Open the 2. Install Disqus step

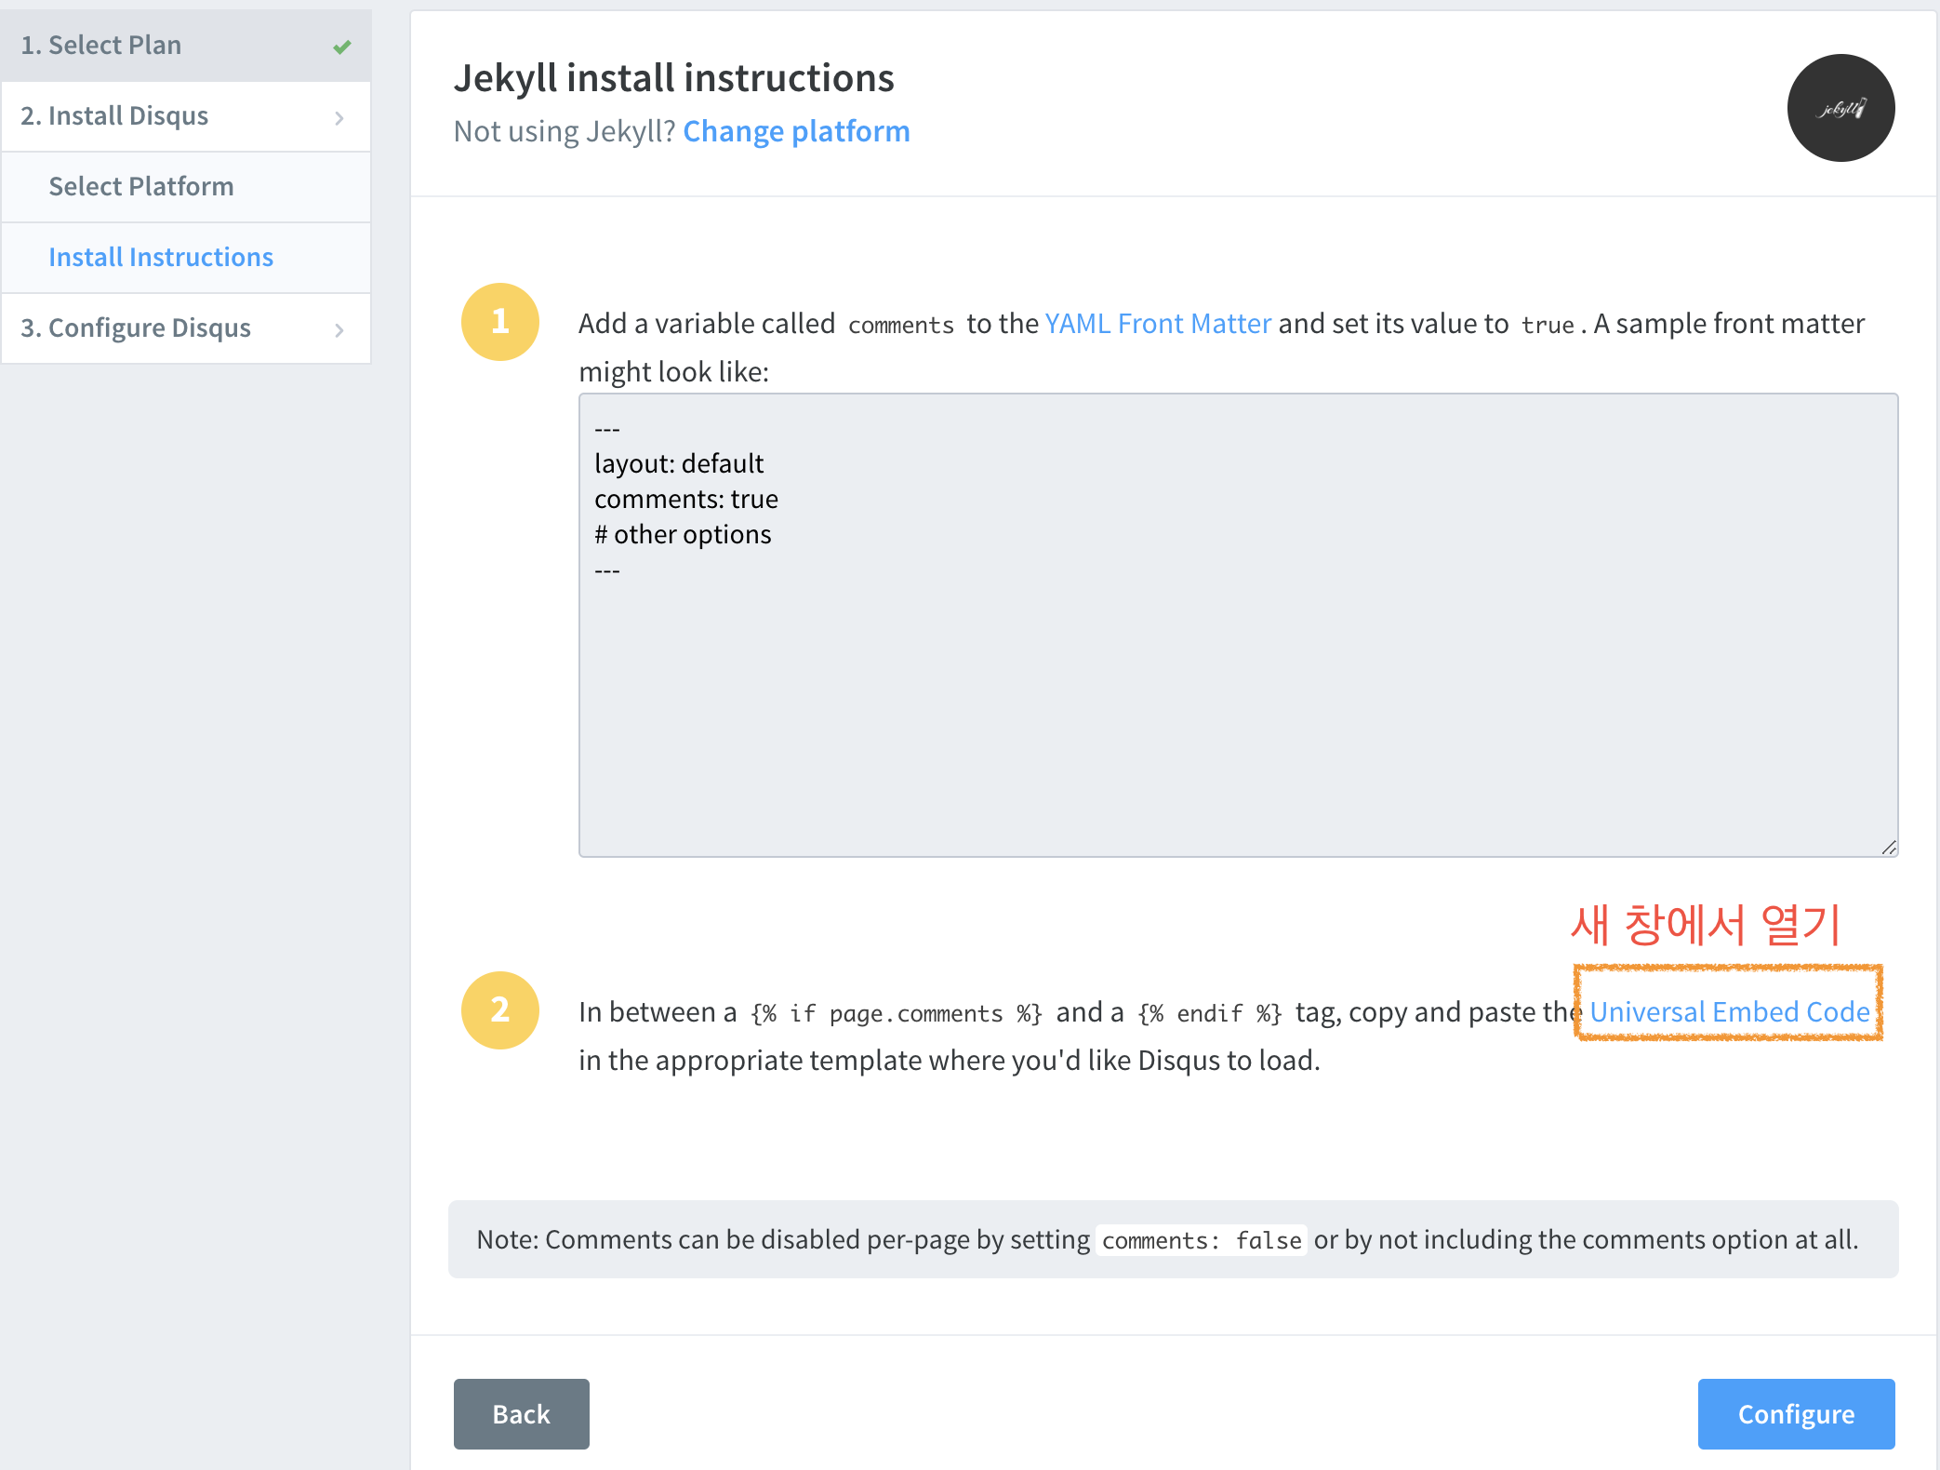coord(186,116)
